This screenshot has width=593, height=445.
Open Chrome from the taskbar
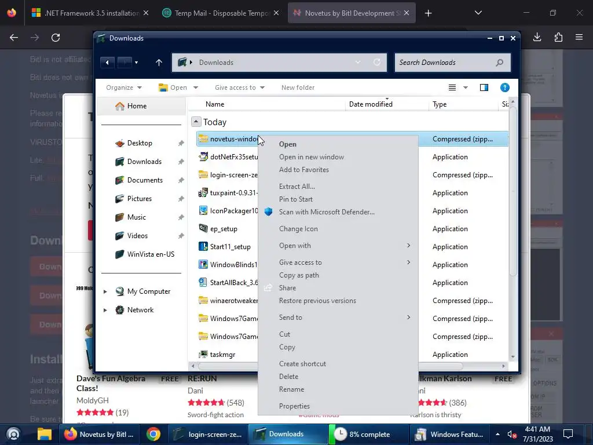(153, 434)
